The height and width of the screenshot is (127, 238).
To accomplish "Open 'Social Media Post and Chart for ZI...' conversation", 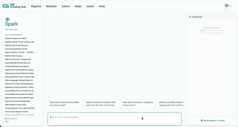I will 20,91.
